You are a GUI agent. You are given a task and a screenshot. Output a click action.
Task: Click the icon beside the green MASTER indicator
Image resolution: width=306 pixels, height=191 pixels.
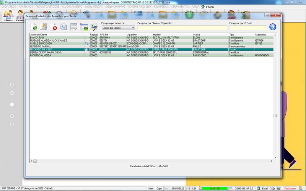tap(200, 188)
